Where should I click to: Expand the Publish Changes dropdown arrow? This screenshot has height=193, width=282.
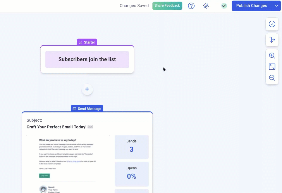(x=276, y=6)
